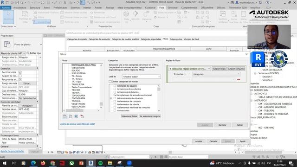297x167 pixels.
Task: Open the PowerPoint icon in the taskbar
Action: pyautogui.click(x=81, y=163)
